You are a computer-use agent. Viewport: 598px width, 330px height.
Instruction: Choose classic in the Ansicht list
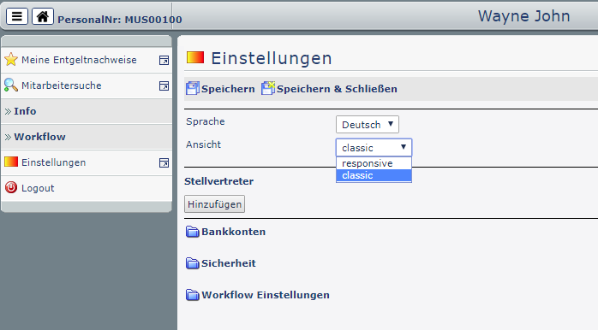374,175
